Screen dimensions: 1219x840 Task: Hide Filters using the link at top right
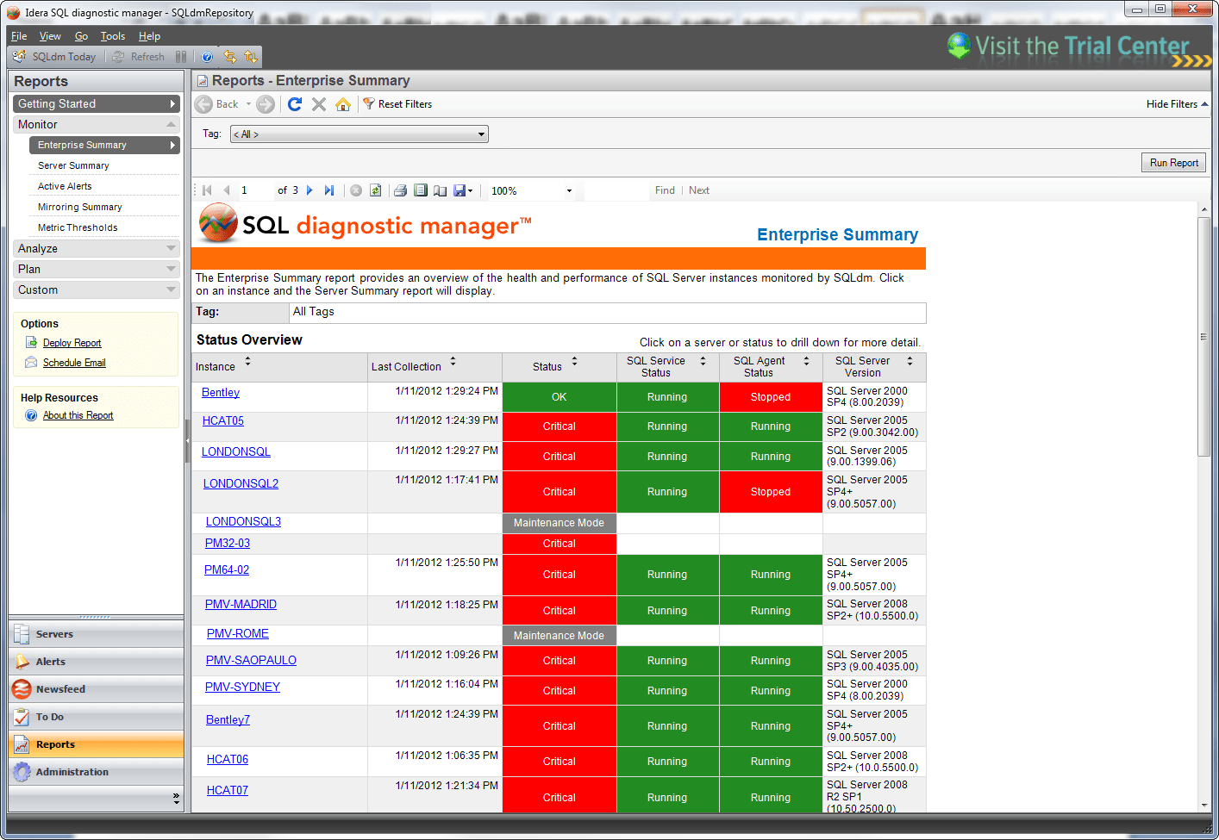(1173, 103)
